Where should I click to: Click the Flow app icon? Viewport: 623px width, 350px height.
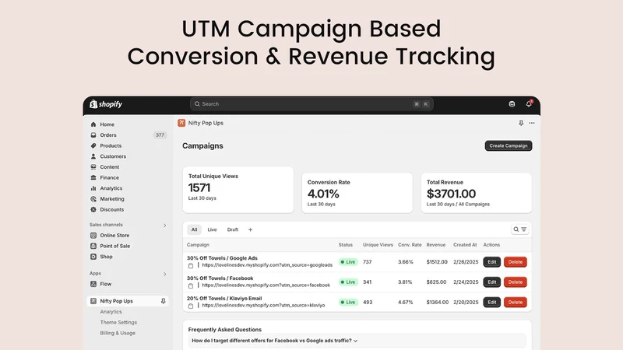93,284
